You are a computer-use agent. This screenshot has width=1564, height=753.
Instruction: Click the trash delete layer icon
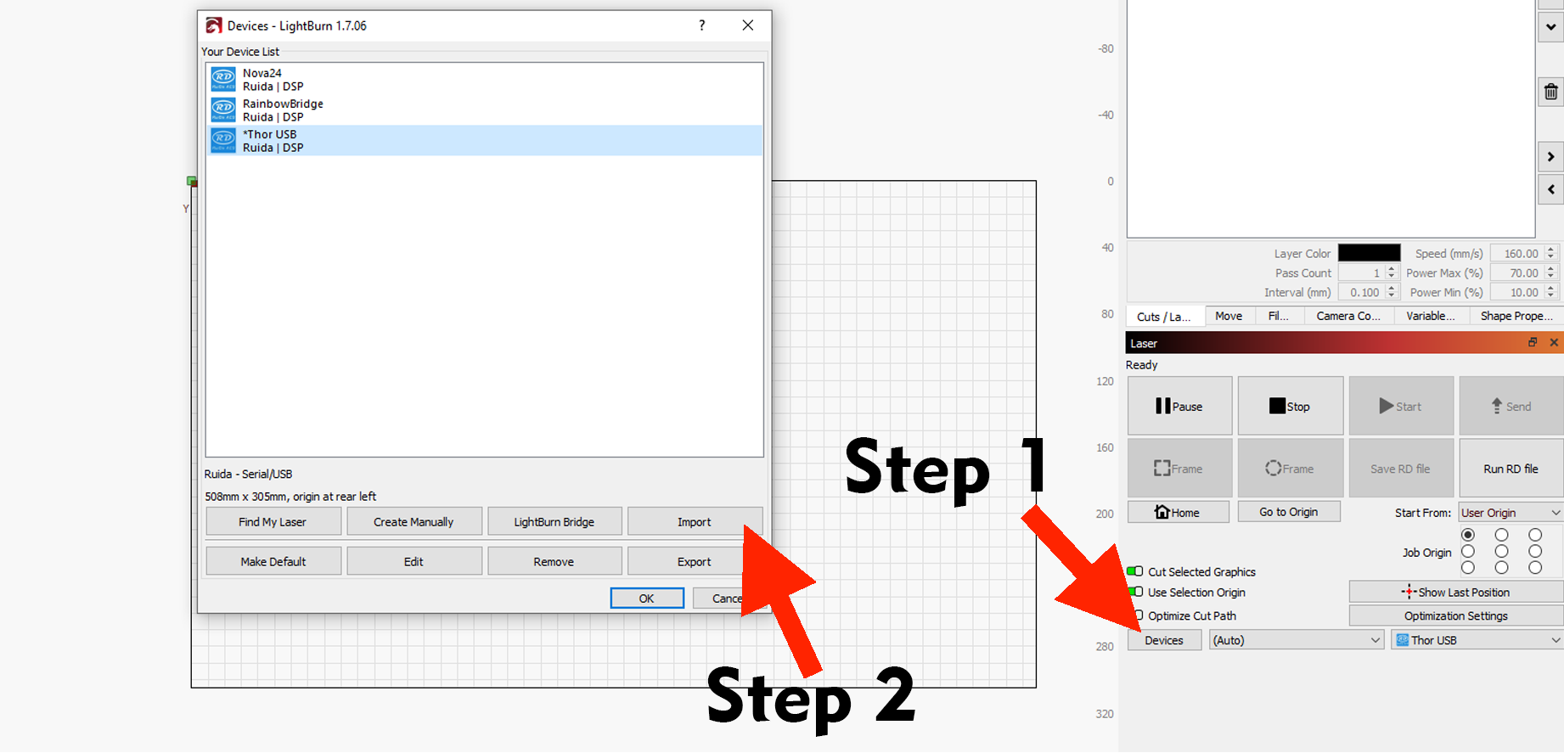1550,92
